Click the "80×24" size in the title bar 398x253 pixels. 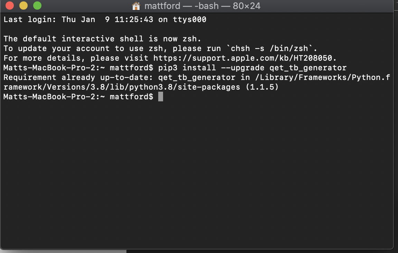pyautogui.click(x=246, y=6)
